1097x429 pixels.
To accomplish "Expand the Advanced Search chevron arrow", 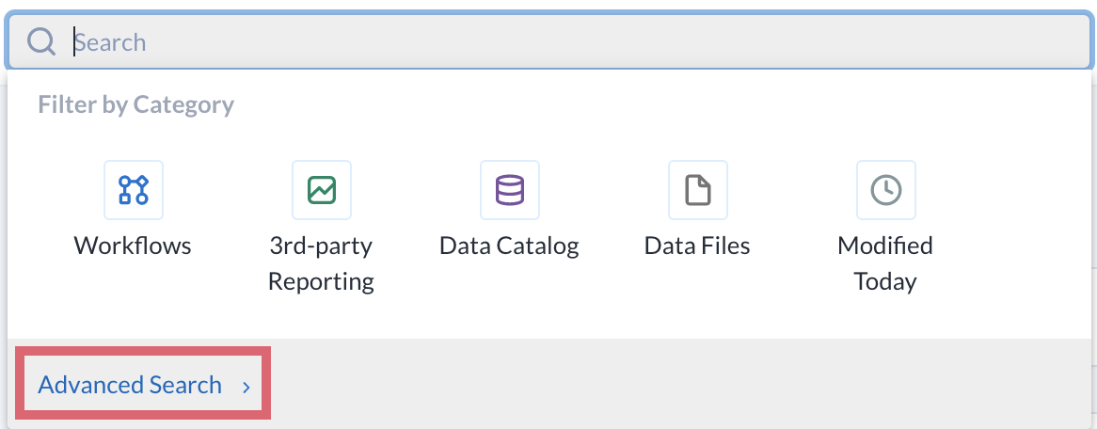I will (246, 387).
